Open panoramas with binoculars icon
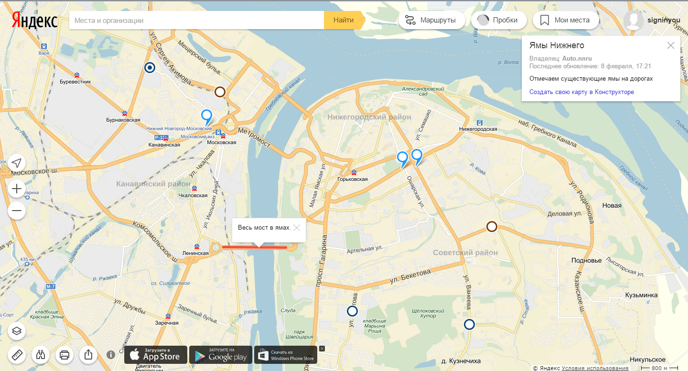The height and width of the screenshot is (371, 688). 41,355
